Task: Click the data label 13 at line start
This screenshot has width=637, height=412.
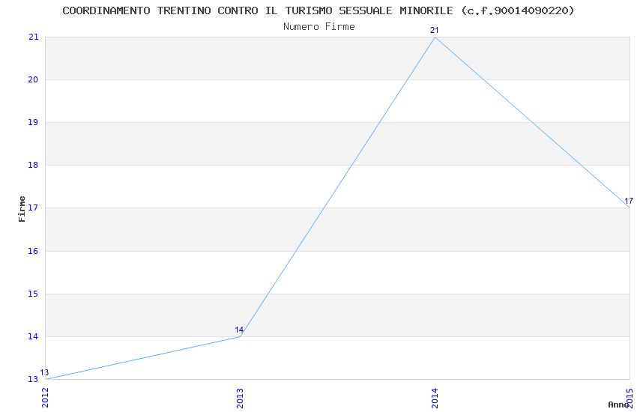Action: click(44, 372)
